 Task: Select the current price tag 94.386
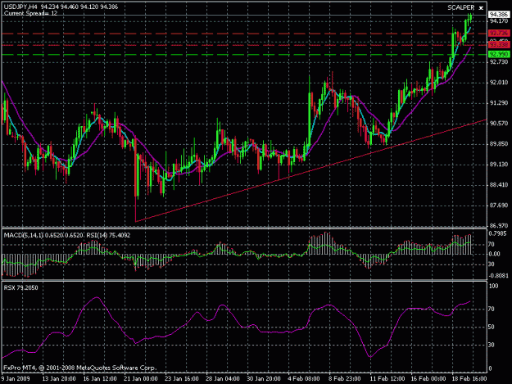click(x=499, y=15)
